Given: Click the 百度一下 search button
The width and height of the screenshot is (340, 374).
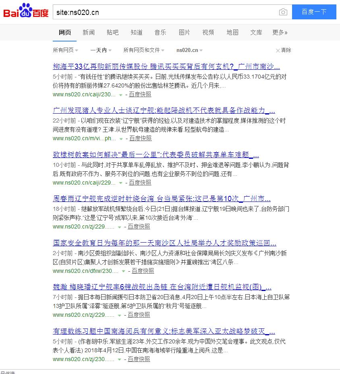Looking at the screenshot, I should tap(314, 12).
